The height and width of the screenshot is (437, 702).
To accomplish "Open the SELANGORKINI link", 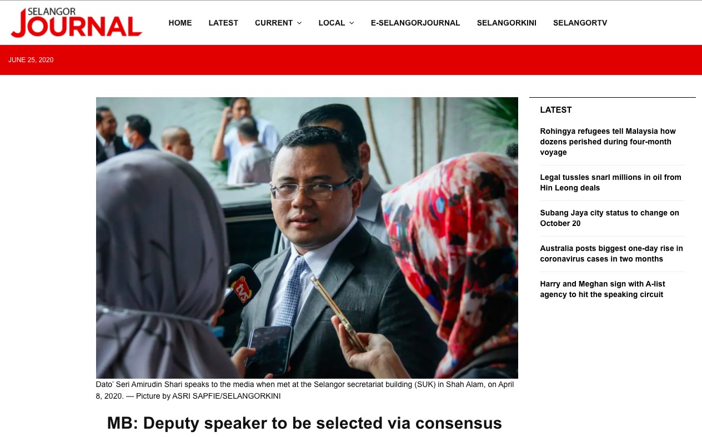I will tap(507, 23).
